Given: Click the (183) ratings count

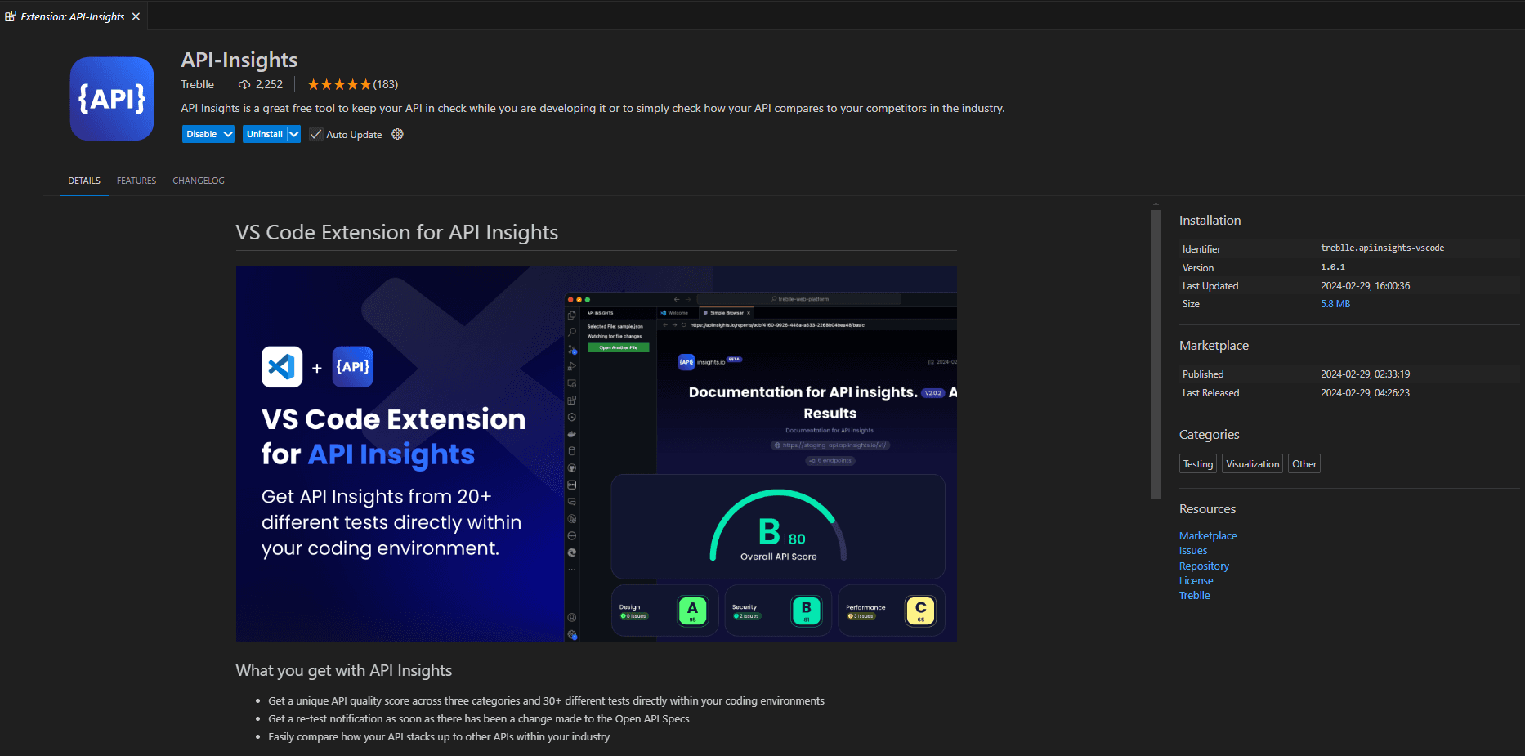Looking at the screenshot, I should pyautogui.click(x=385, y=84).
